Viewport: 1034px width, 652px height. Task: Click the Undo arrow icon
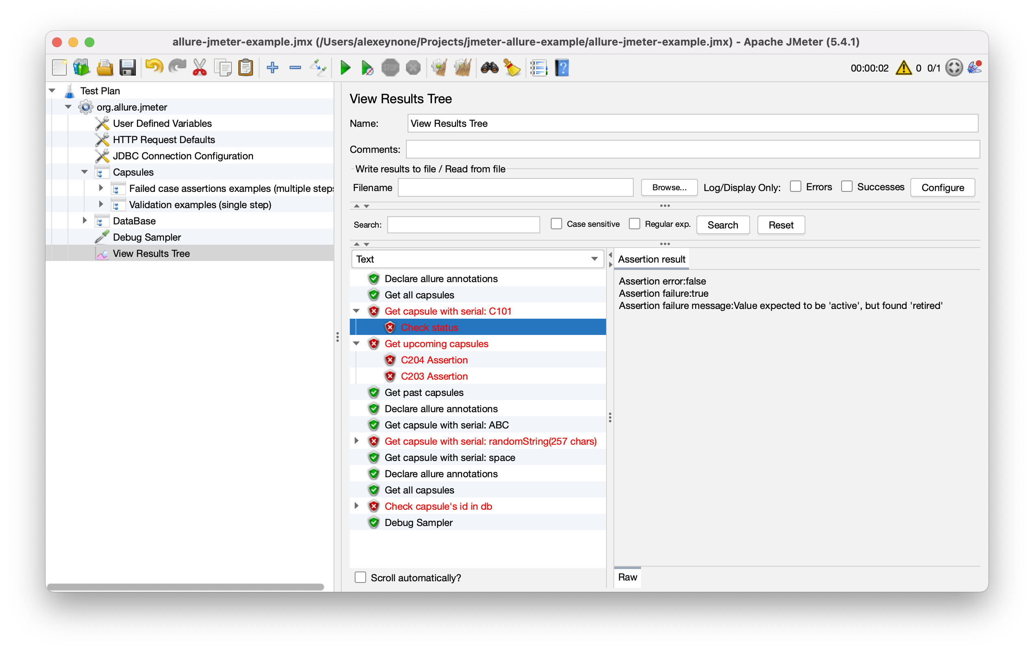154,67
